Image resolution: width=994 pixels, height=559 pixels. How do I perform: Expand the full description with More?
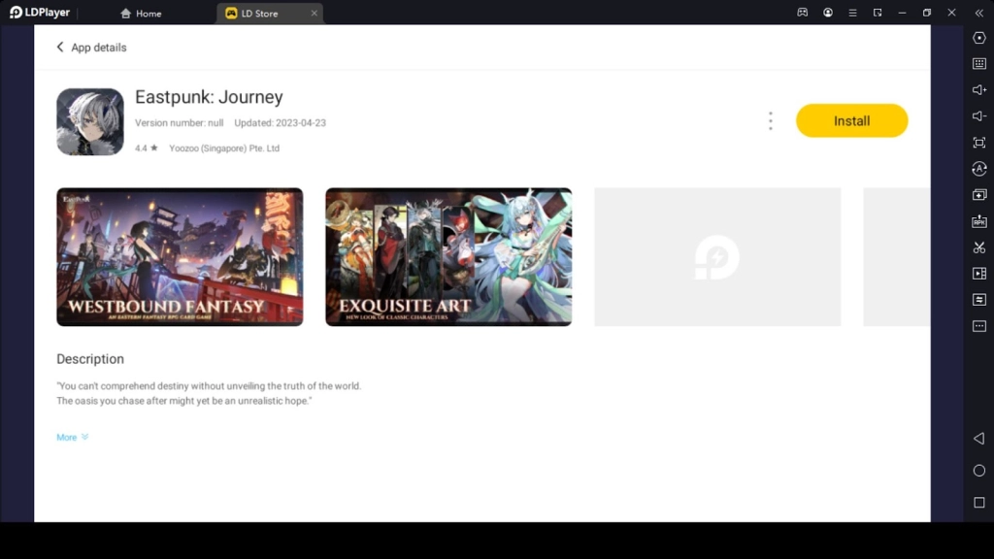click(72, 437)
